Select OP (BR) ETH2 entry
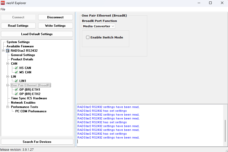Screen dimensions: 228x152 pyautogui.click(x=30, y=94)
